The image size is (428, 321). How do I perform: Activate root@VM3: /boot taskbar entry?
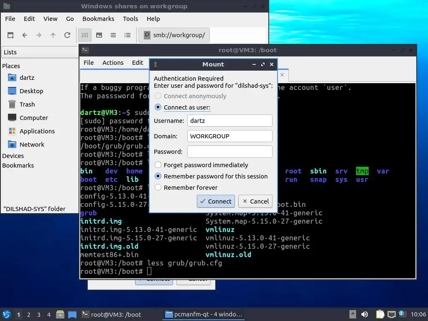pyautogui.click(x=112, y=314)
